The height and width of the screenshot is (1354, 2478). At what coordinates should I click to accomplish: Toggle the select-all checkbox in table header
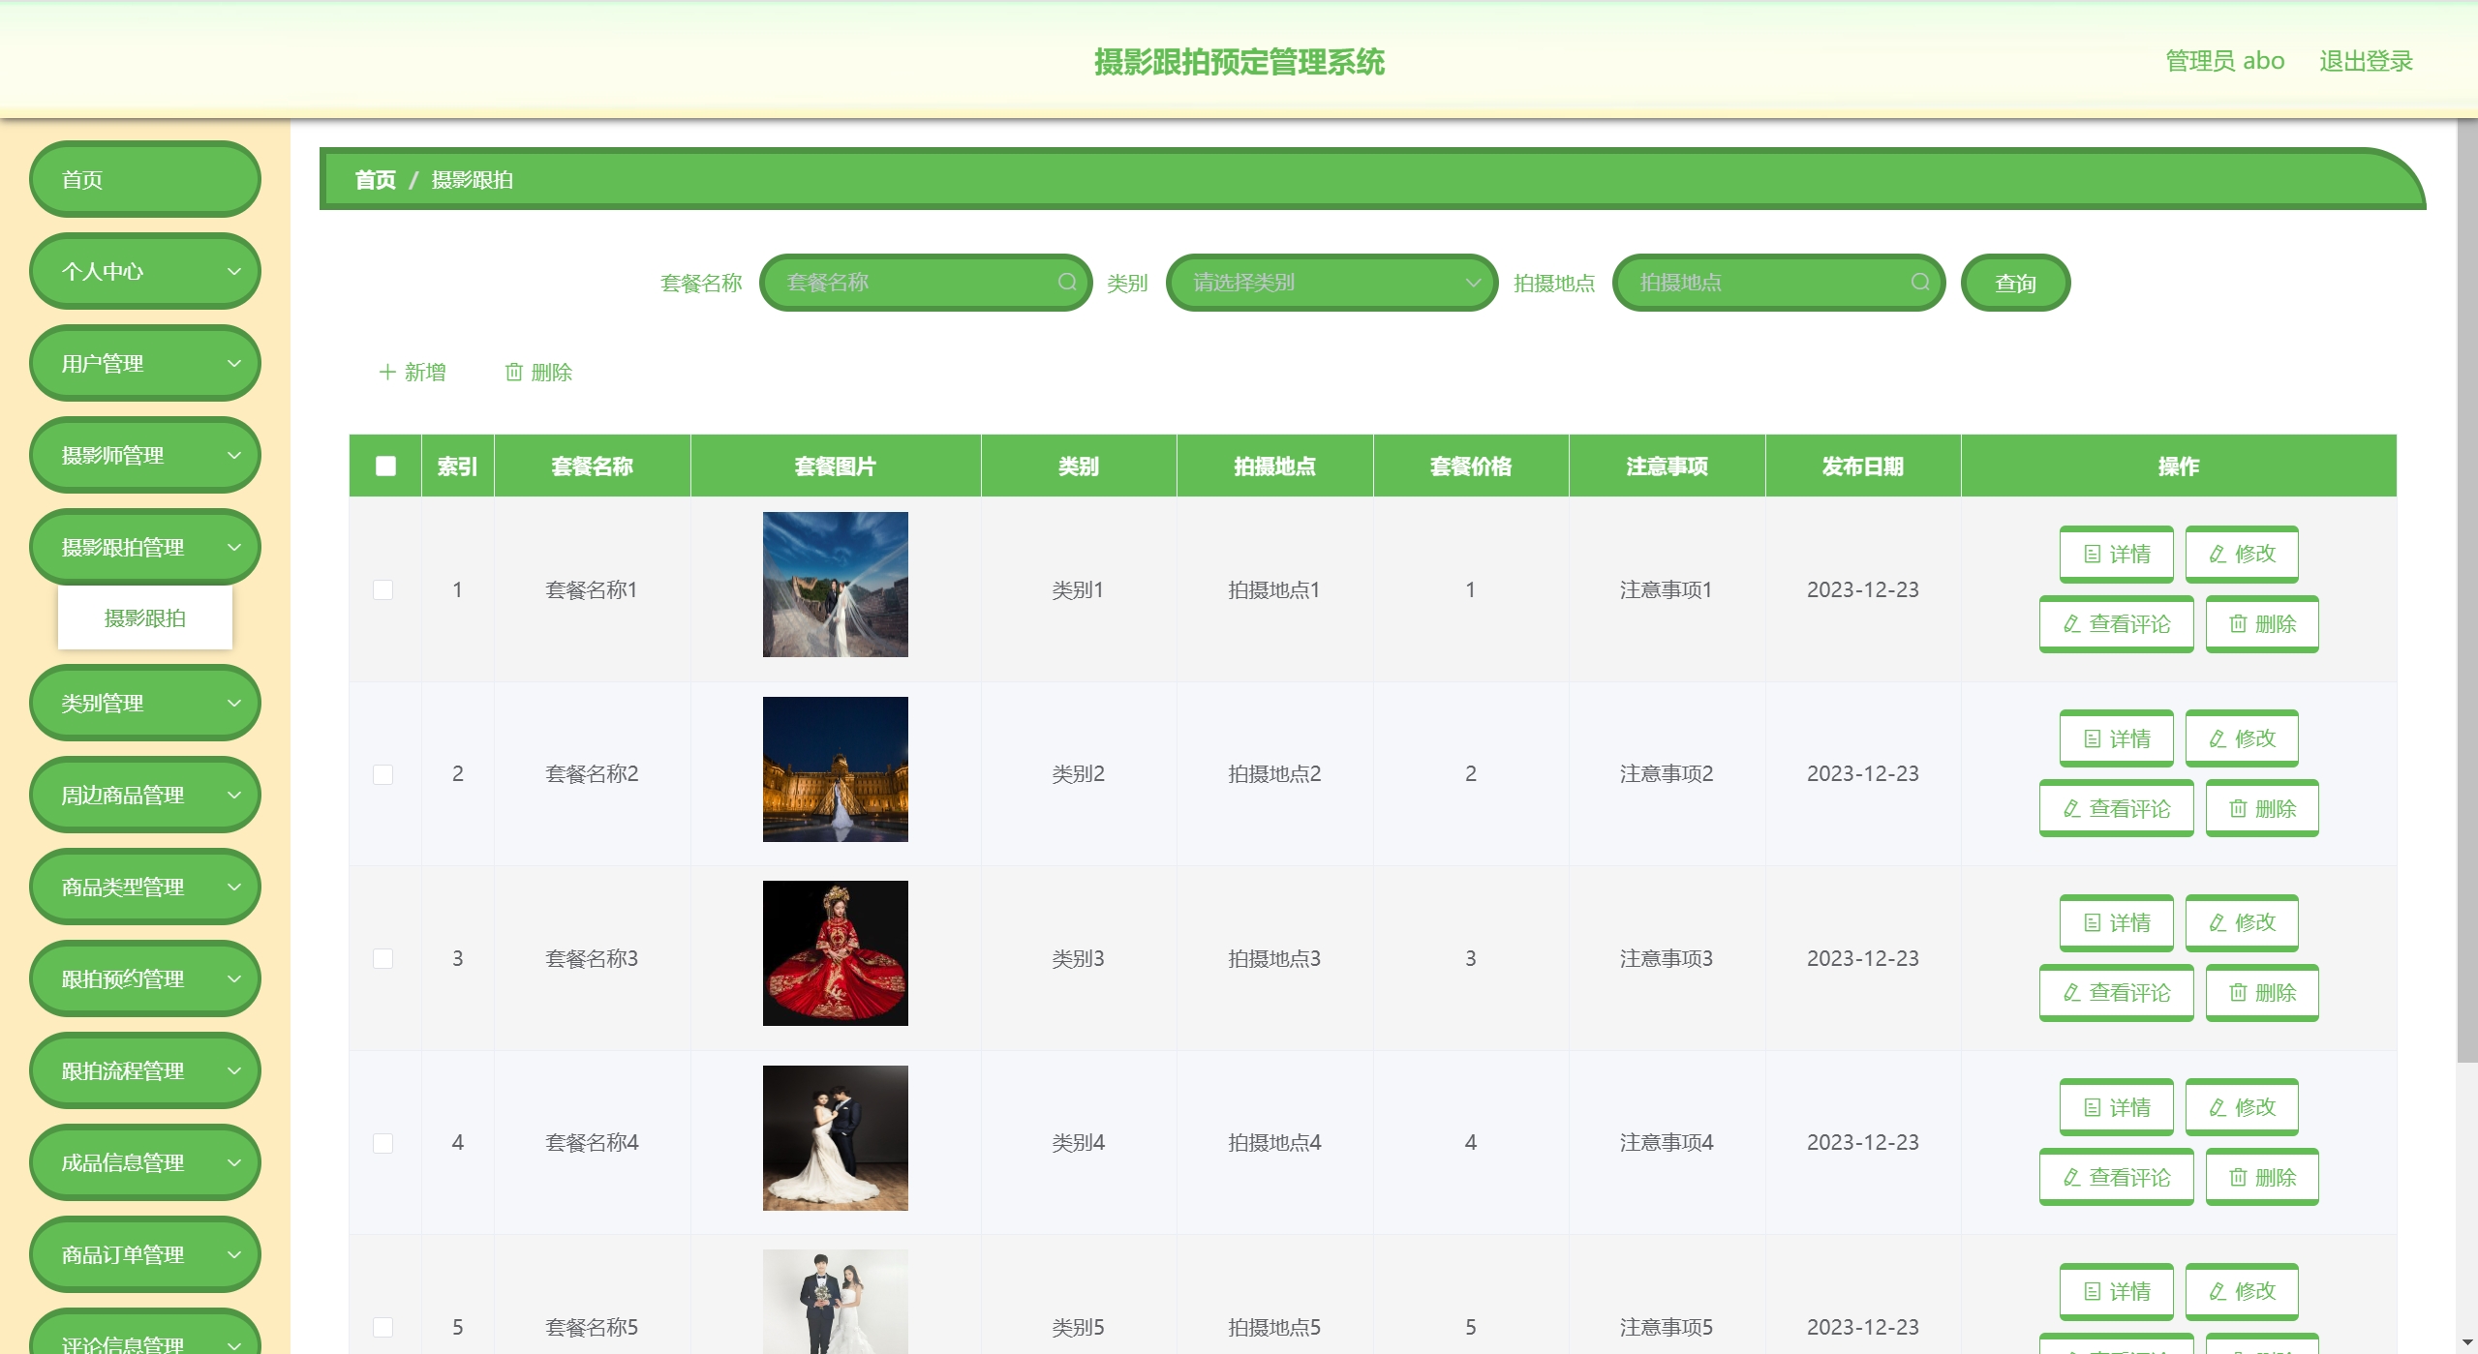coord(385,466)
